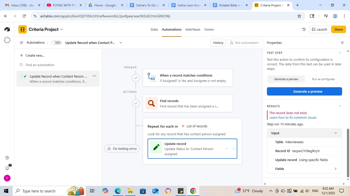Click the Table Interviewees input row

304,142
